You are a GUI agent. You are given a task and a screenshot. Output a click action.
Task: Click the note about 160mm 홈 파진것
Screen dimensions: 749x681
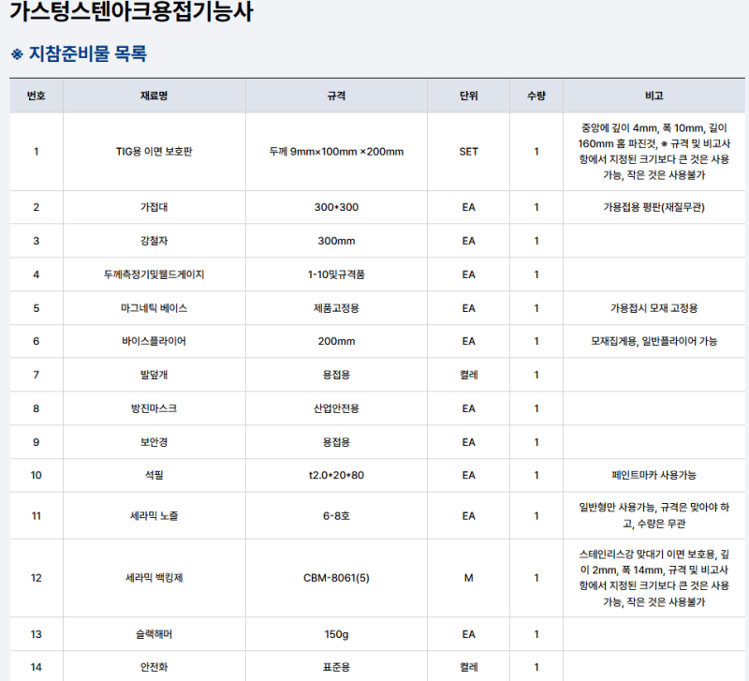[654, 152]
